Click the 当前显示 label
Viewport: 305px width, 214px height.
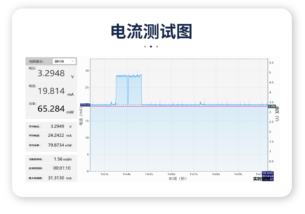36,61
